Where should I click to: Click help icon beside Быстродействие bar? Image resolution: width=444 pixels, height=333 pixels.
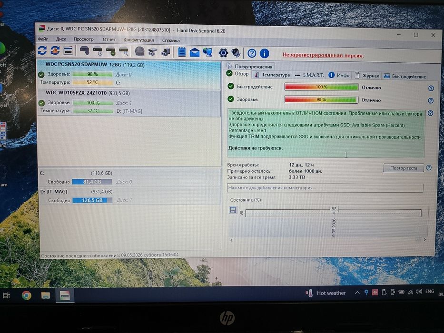(431, 88)
